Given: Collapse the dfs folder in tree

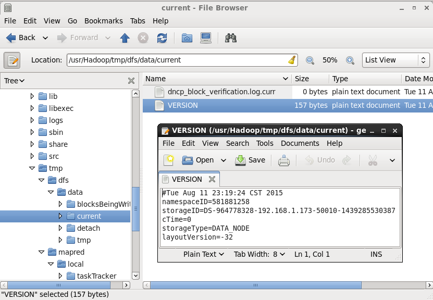Looking at the screenshot, I should tap(41, 180).
